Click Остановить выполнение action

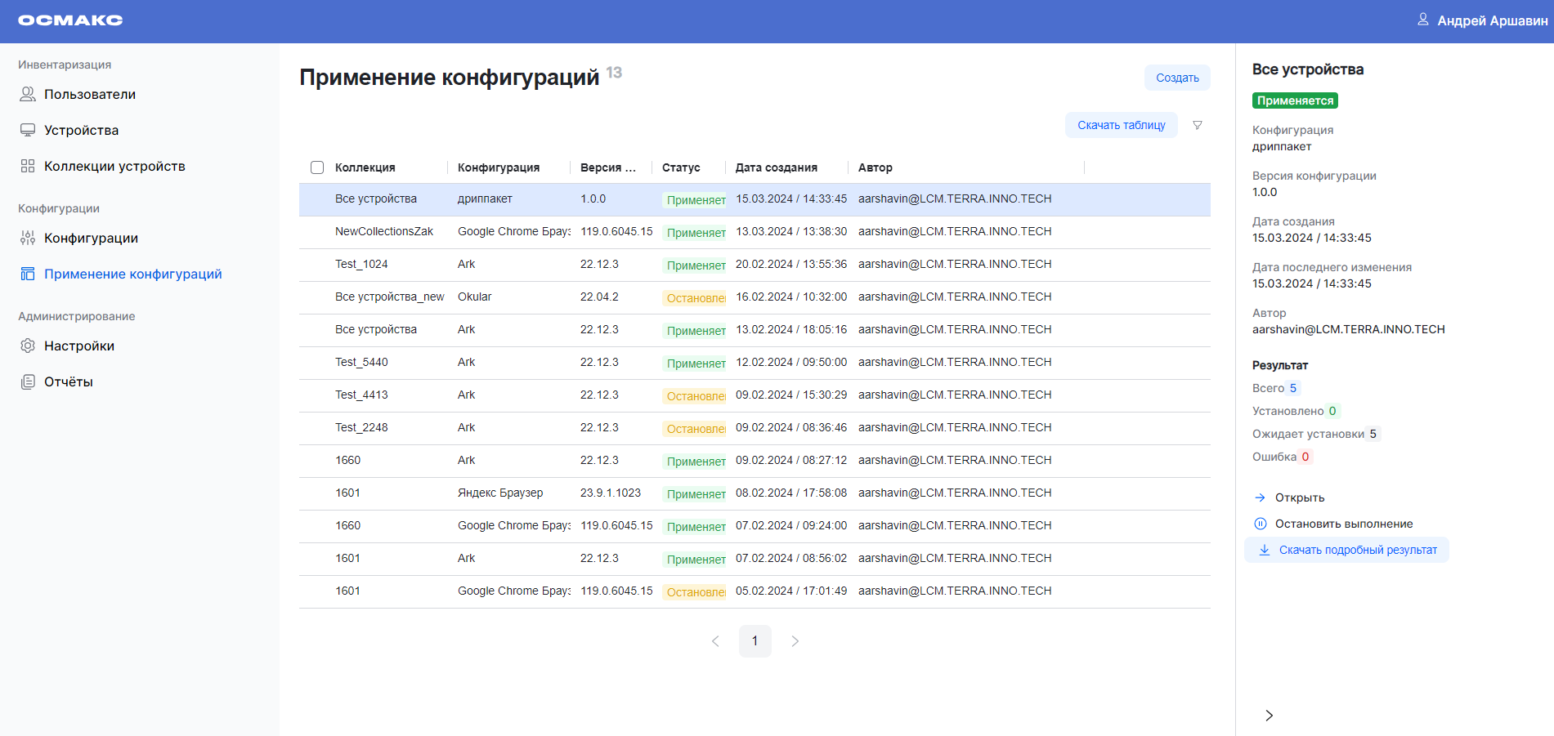[x=1343, y=524]
